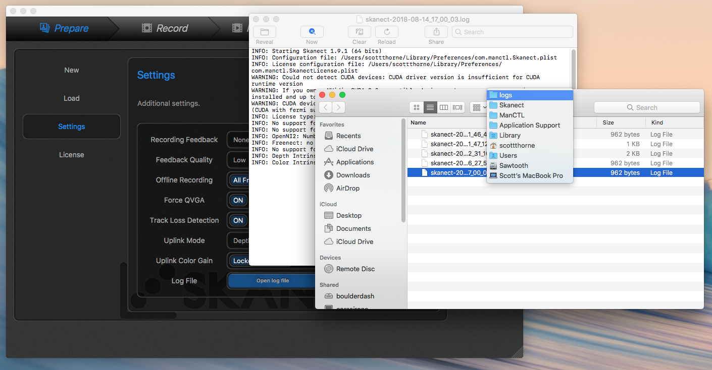Select log file ending 2_31_1
This screenshot has height=370, width=712.
tap(555, 154)
